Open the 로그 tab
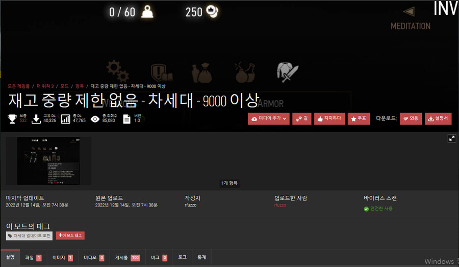 (x=183, y=257)
